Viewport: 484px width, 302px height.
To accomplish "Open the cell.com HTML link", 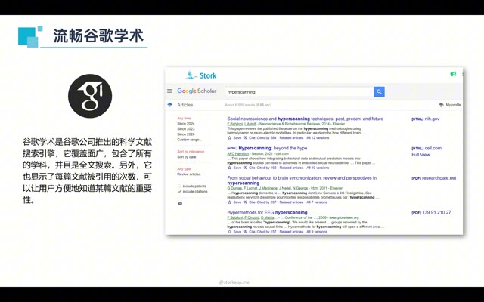I will (x=427, y=148).
